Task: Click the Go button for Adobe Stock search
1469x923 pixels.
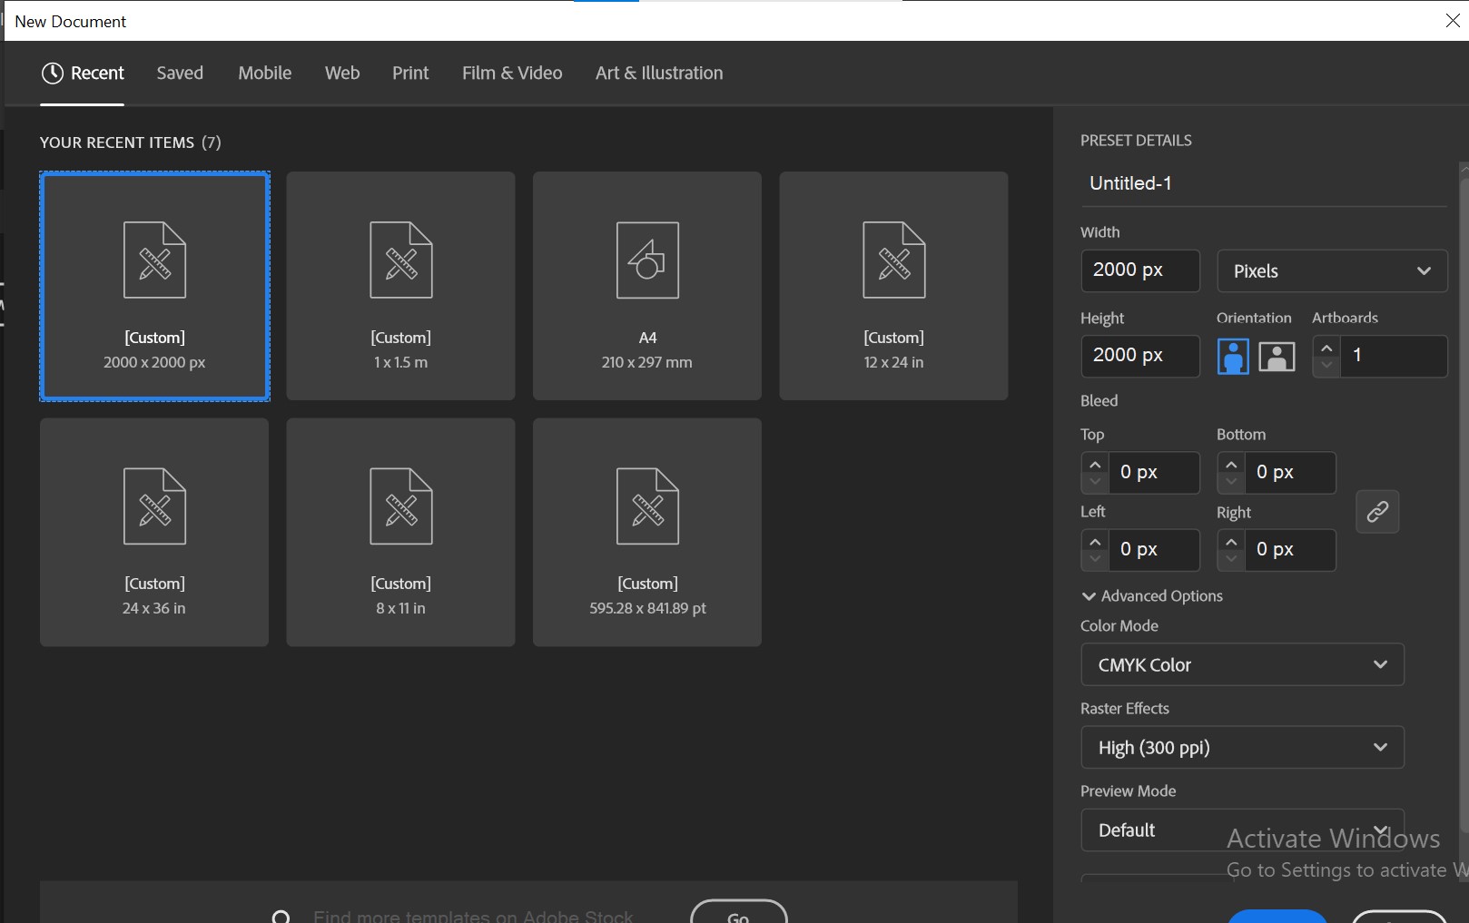Action: (738, 913)
